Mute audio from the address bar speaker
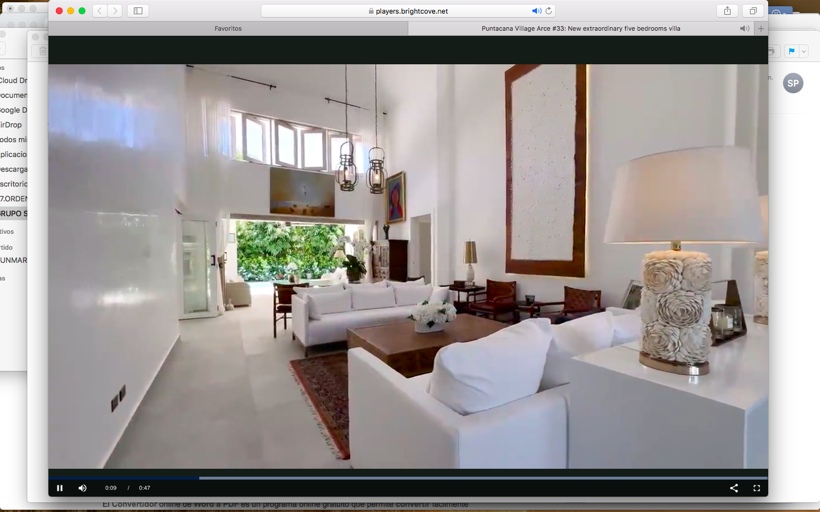The width and height of the screenshot is (820, 512). tap(536, 11)
